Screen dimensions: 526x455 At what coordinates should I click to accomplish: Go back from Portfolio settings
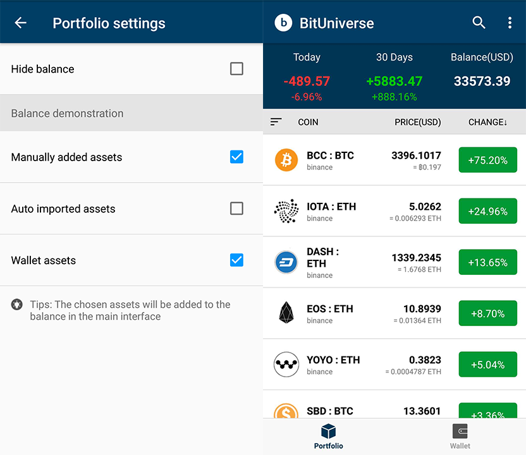[x=20, y=23]
